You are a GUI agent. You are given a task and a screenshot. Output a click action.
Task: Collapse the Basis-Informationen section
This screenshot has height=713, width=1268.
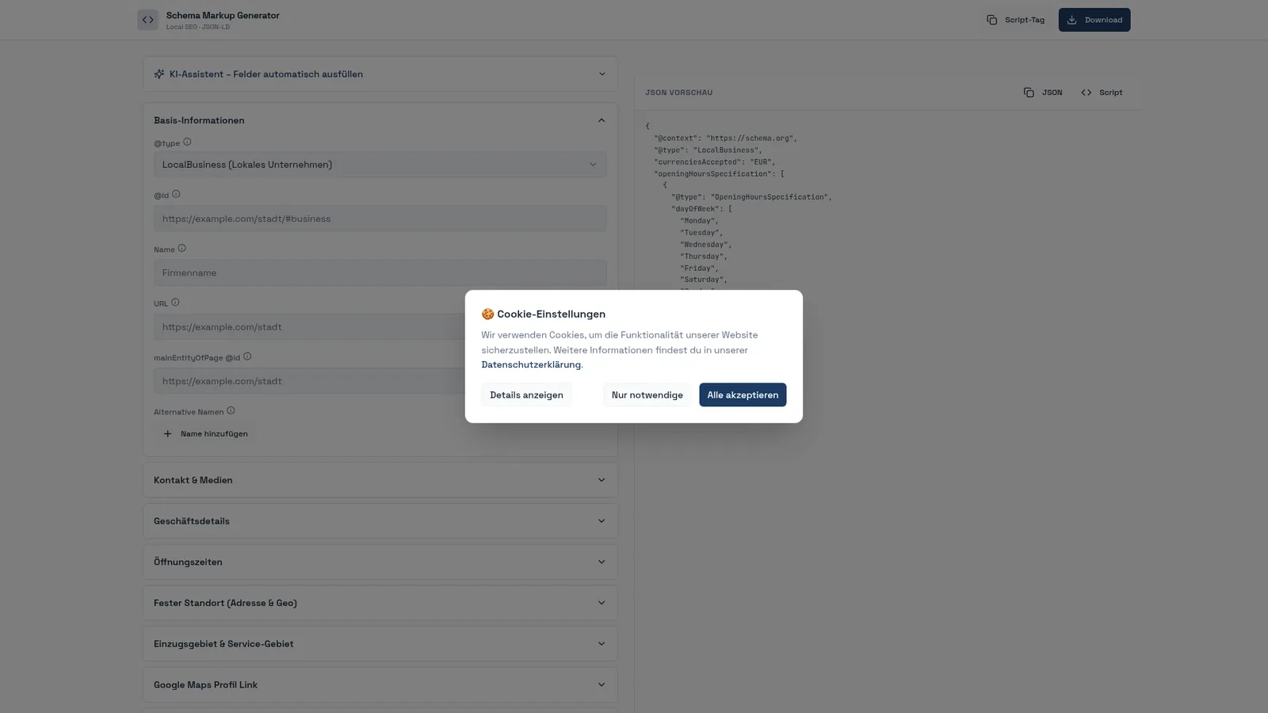point(380,120)
